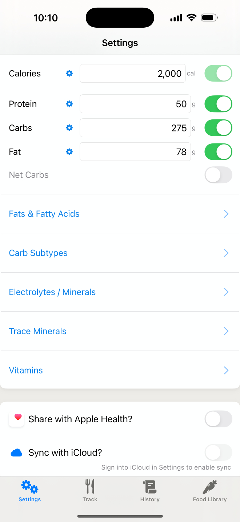Tap the Fat row gear icon
240x522 pixels.
(69, 152)
